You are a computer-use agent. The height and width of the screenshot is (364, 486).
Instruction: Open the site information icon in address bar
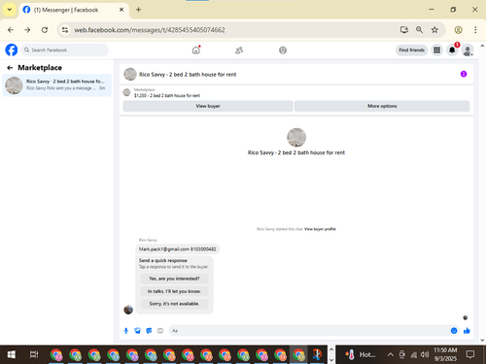(x=65, y=30)
